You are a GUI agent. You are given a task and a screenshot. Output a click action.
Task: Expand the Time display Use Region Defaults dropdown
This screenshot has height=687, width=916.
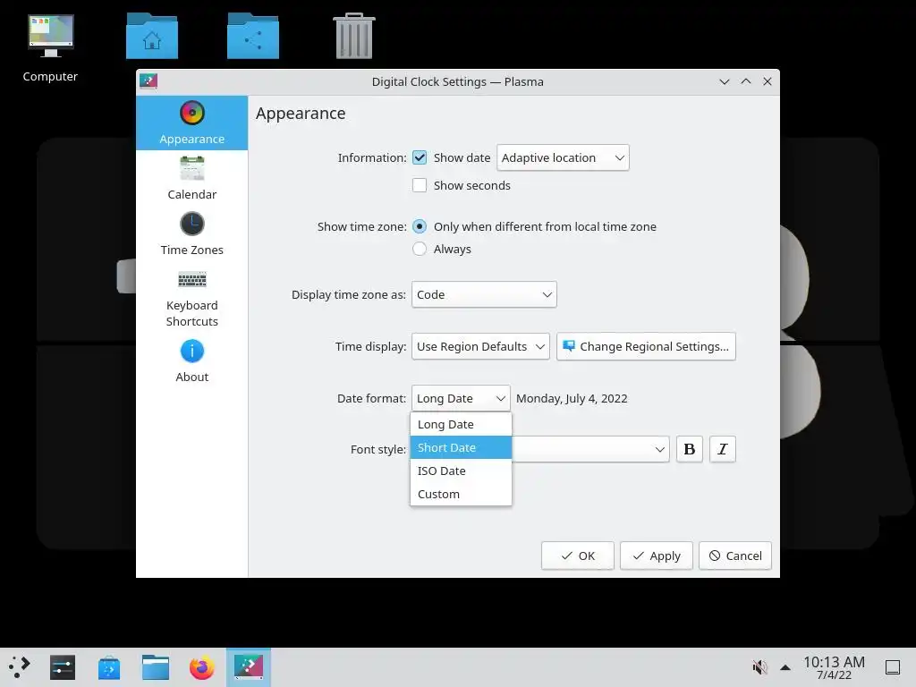tap(480, 346)
